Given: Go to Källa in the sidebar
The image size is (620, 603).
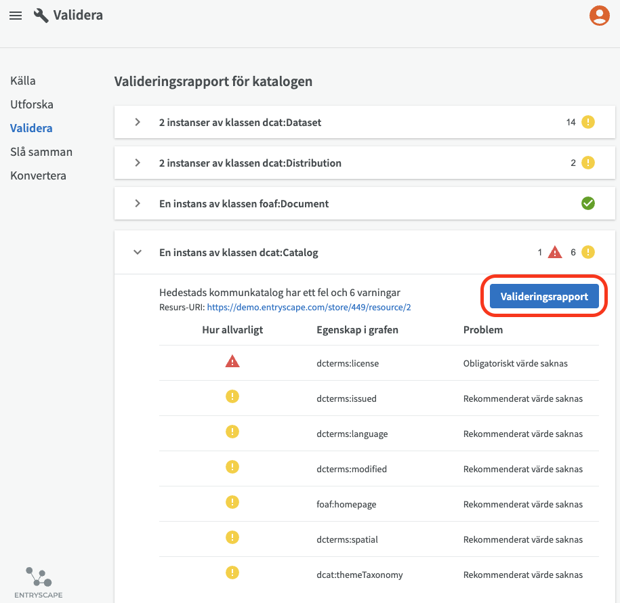Looking at the screenshot, I should (x=23, y=81).
